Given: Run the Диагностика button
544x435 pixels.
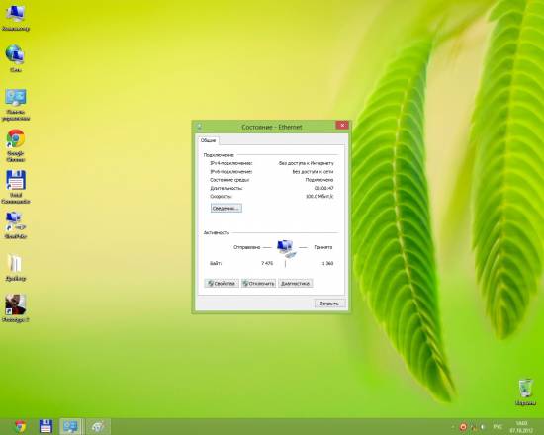Looking at the screenshot, I should (296, 284).
